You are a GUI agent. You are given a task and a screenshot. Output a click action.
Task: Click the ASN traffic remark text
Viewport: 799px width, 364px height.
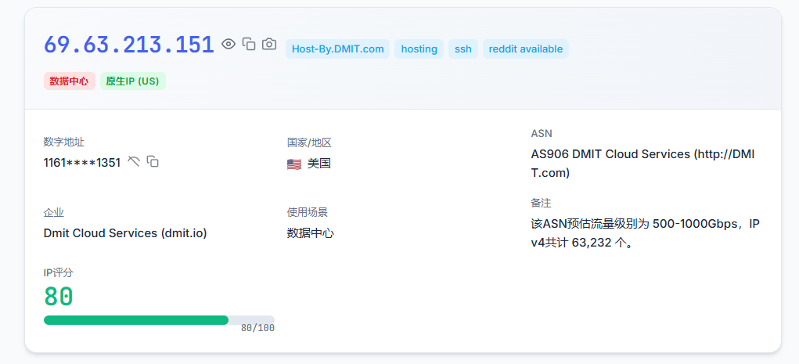[644, 233]
